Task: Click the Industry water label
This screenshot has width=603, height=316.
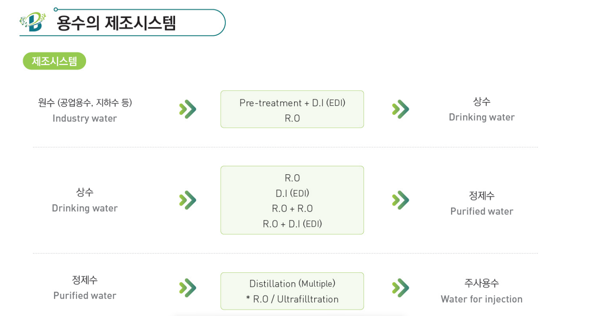Action: [x=84, y=118]
